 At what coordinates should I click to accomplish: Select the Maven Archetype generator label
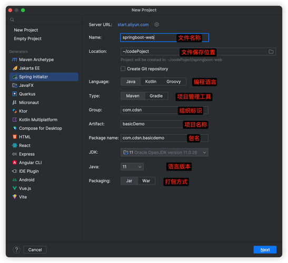click(36, 59)
